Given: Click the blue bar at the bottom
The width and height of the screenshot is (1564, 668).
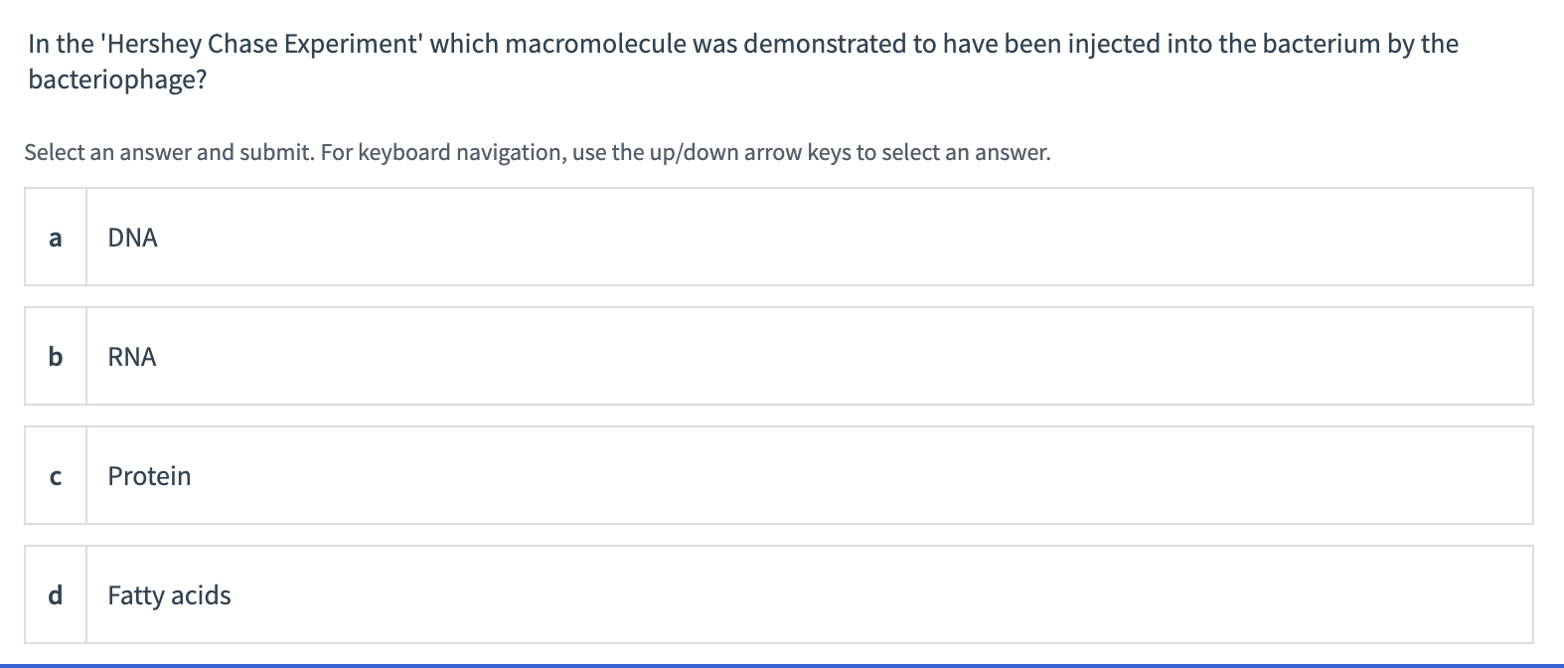Looking at the screenshot, I should [x=782, y=663].
